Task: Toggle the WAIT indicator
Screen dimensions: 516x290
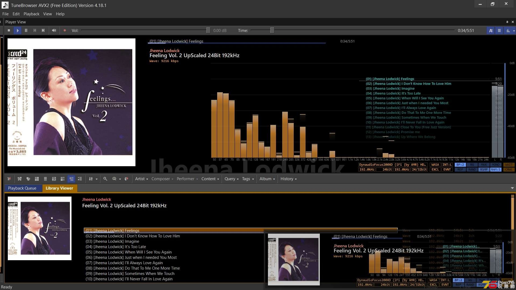Action: (x=509, y=165)
